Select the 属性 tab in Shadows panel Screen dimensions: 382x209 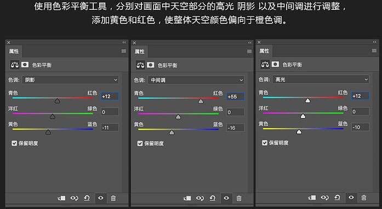[x=14, y=51]
